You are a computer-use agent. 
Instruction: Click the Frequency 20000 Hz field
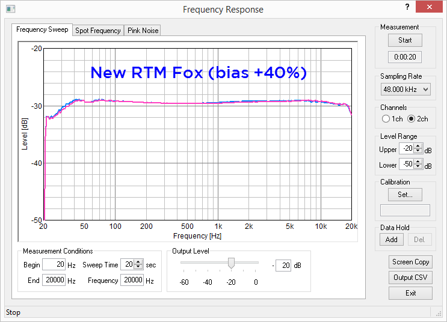coord(132,280)
